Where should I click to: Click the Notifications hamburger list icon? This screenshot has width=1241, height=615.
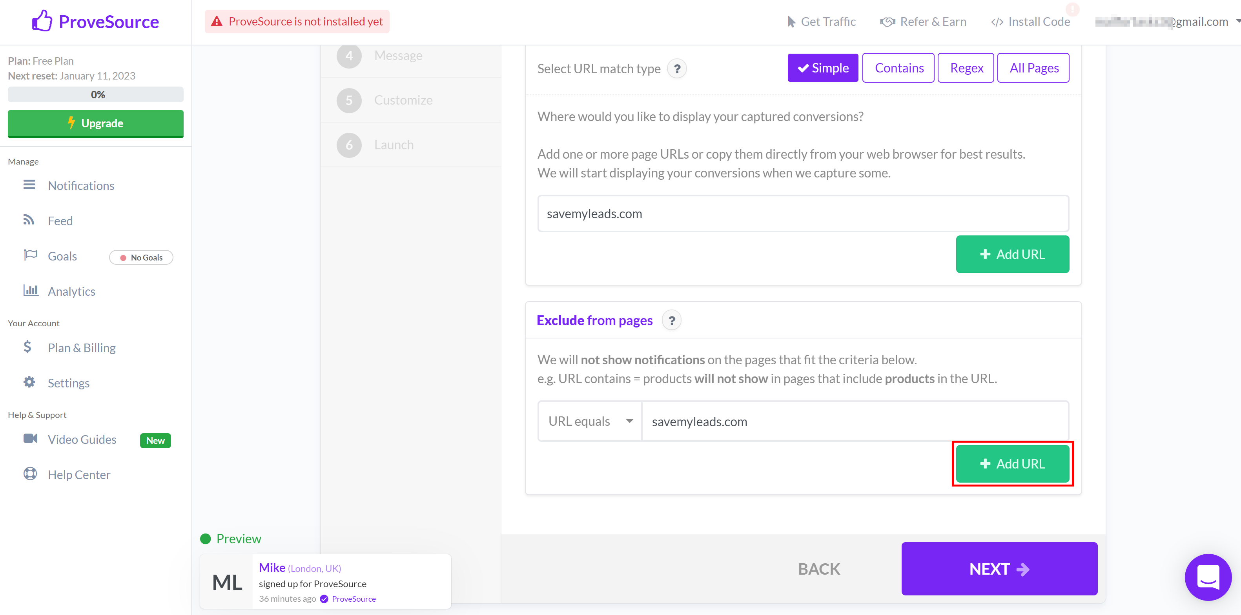click(29, 184)
